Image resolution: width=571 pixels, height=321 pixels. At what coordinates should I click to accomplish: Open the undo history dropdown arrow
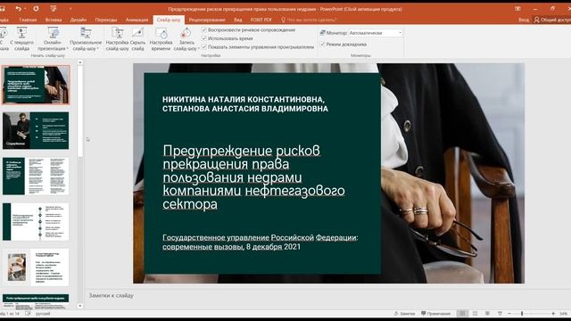click(x=25, y=9)
